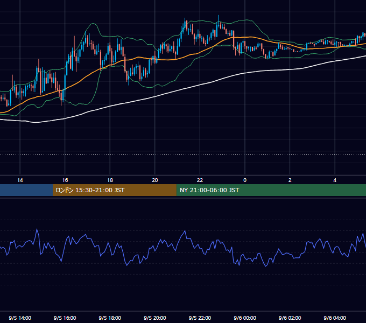Click the 9/5 14:00 time label
The height and width of the screenshot is (323, 366).
click(20, 318)
